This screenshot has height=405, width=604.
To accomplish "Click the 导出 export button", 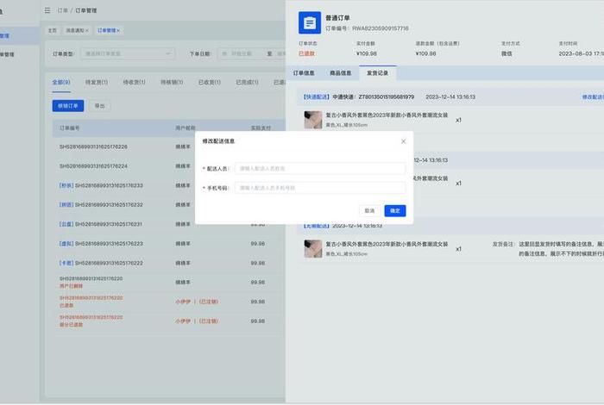I will click(100, 106).
